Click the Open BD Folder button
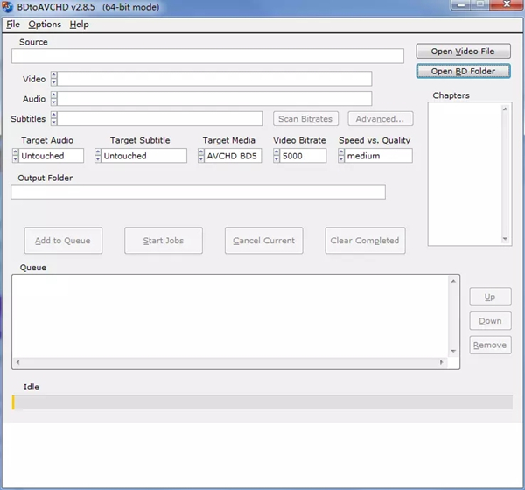Screen dimensions: 525x490 click(x=462, y=71)
